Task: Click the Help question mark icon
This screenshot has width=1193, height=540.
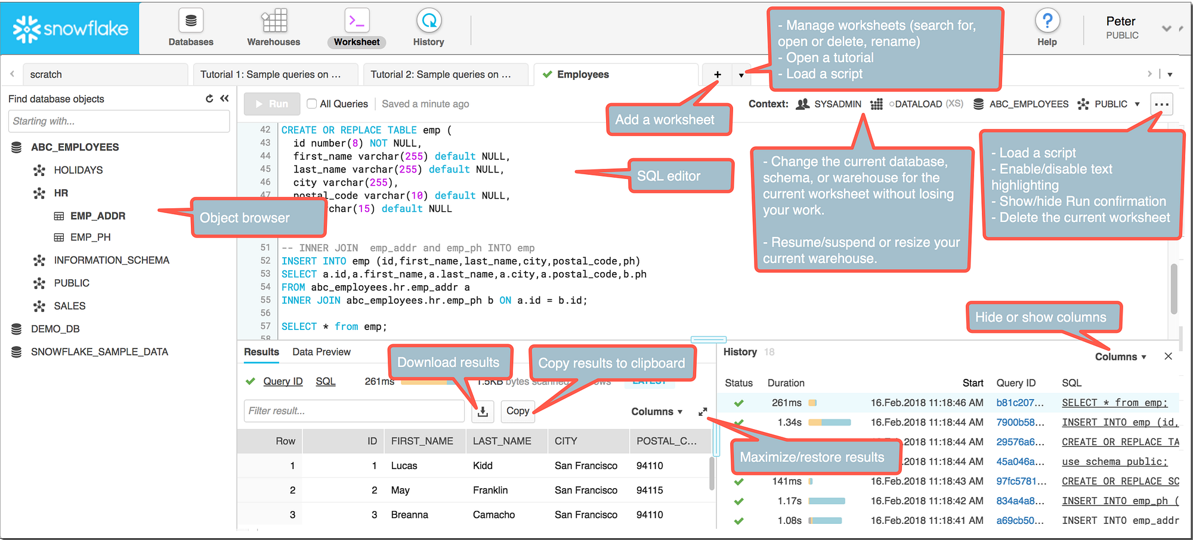Action: pos(1047,21)
